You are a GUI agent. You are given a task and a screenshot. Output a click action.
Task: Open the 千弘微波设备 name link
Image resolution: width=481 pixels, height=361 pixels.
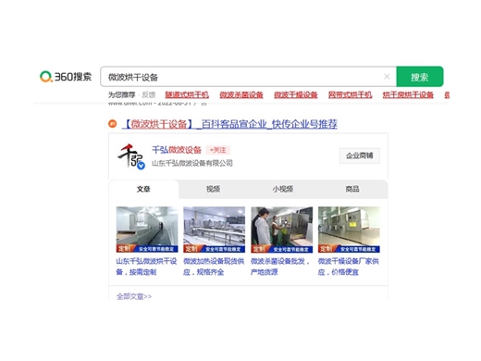coord(177,150)
